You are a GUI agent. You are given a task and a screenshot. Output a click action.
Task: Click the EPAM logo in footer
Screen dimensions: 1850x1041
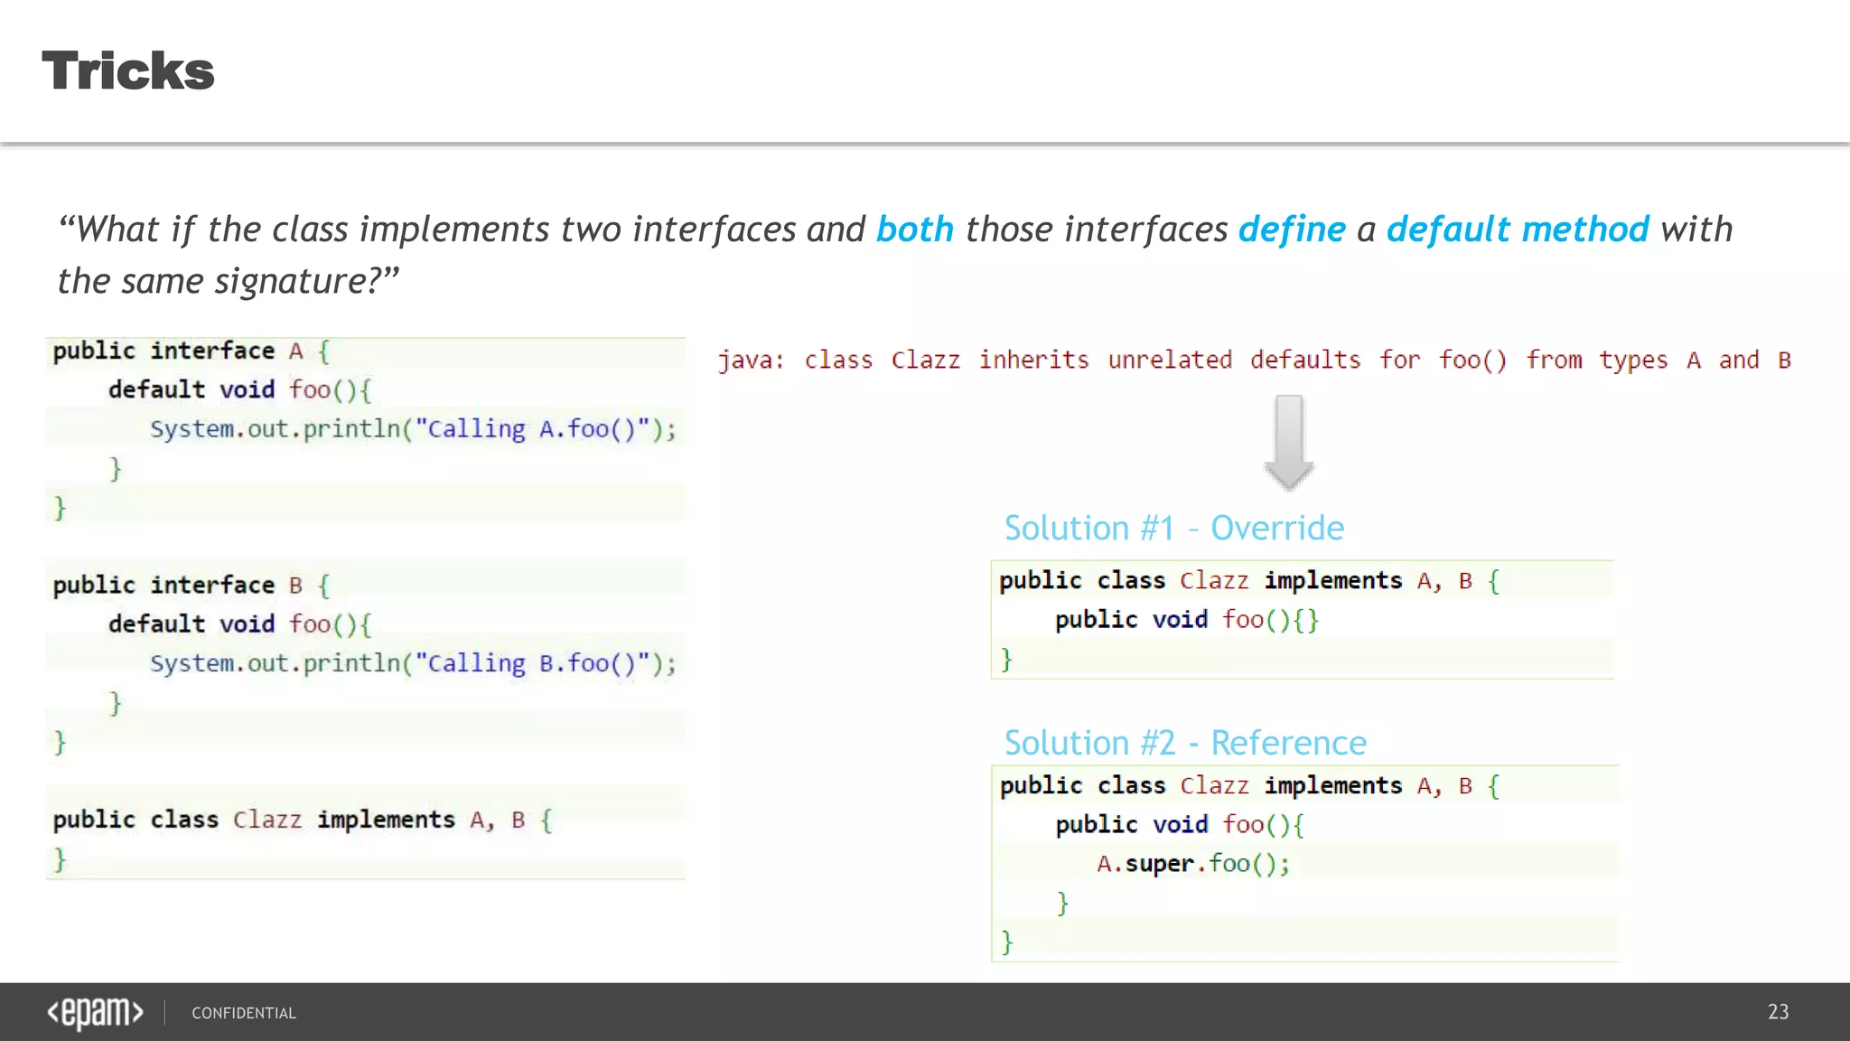pyautogui.click(x=95, y=1012)
